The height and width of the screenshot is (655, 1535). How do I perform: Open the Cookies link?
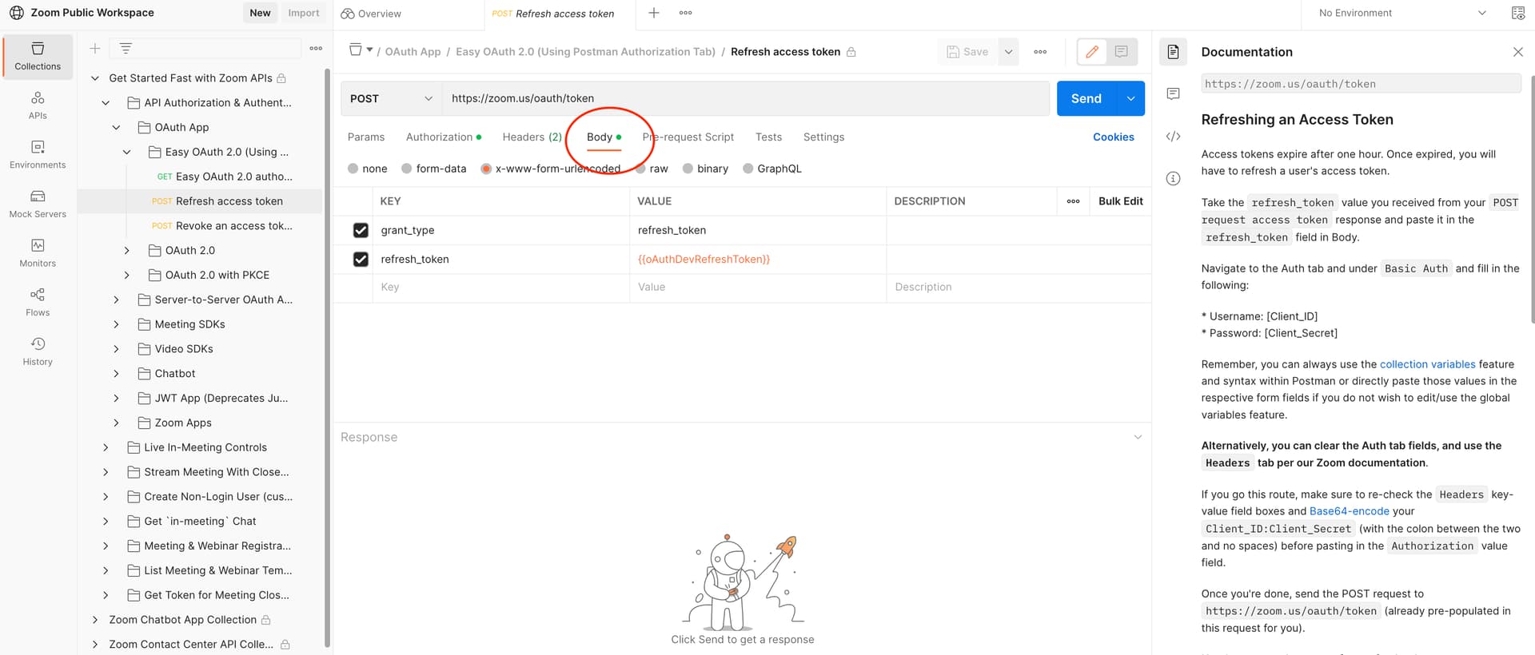pyautogui.click(x=1114, y=137)
